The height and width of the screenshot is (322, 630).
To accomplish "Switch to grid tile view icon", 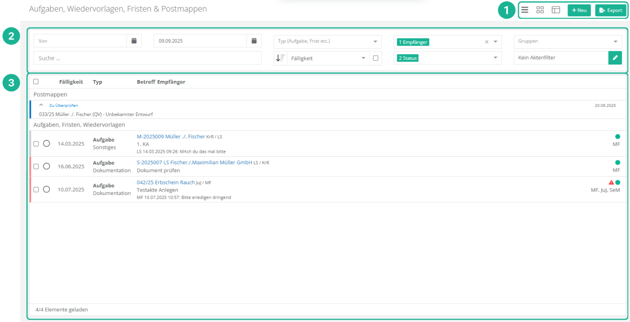I will pyautogui.click(x=540, y=10).
